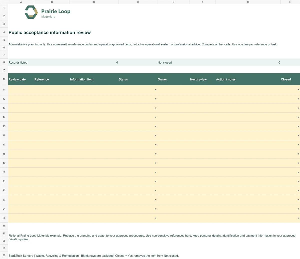Click the Not closed summary label
300x259 pixels.
pos(165,63)
